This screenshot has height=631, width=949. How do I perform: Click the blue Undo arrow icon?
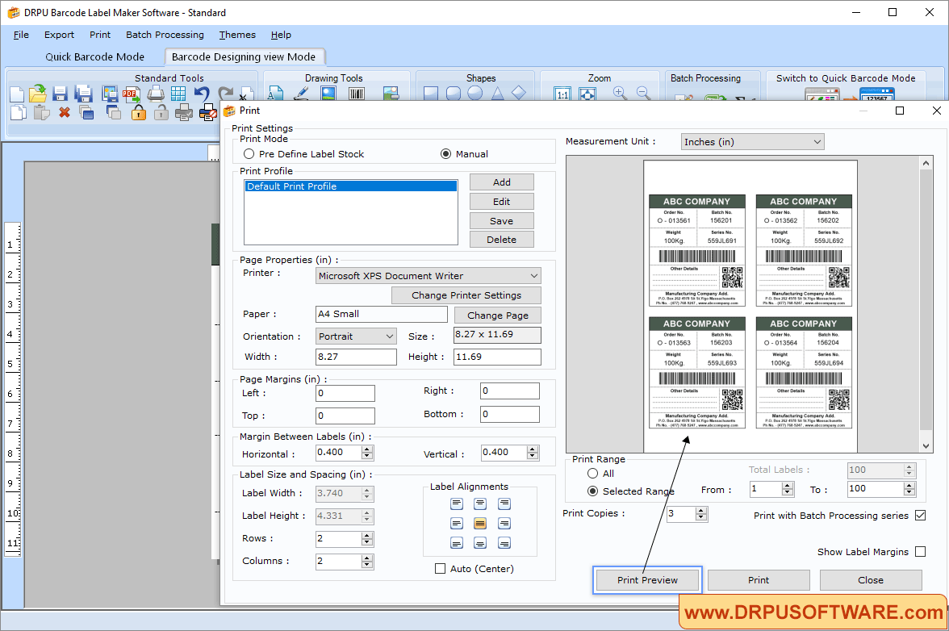point(202,94)
